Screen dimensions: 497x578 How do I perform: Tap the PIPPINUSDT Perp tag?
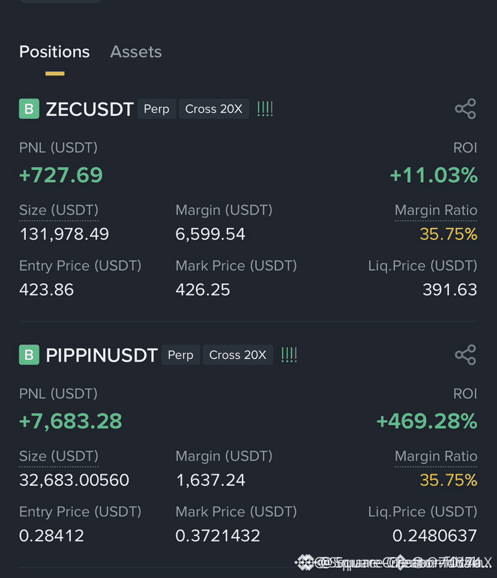(x=181, y=354)
